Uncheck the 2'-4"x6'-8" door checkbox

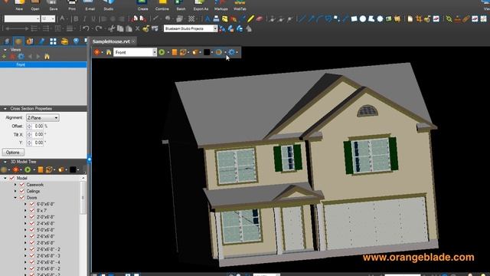click(x=32, y=223)
